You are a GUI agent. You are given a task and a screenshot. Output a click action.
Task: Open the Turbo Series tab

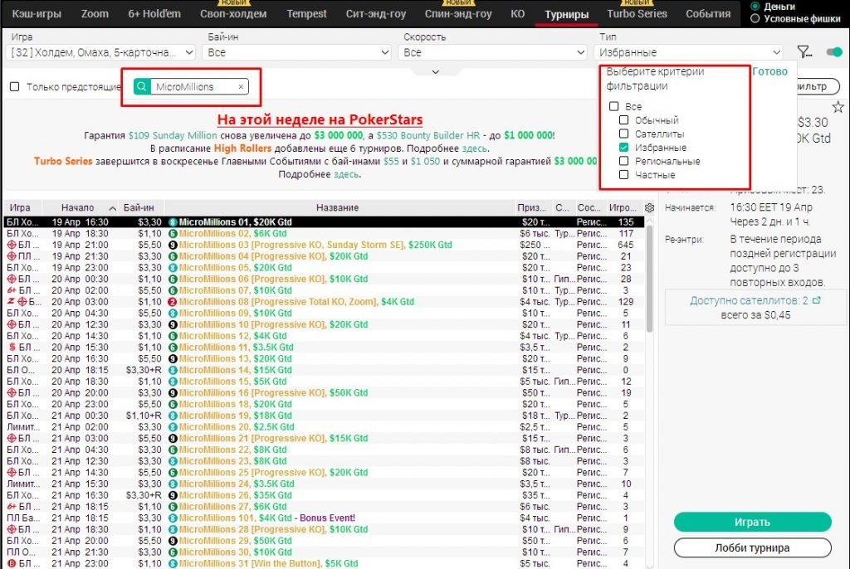[637, 13]
